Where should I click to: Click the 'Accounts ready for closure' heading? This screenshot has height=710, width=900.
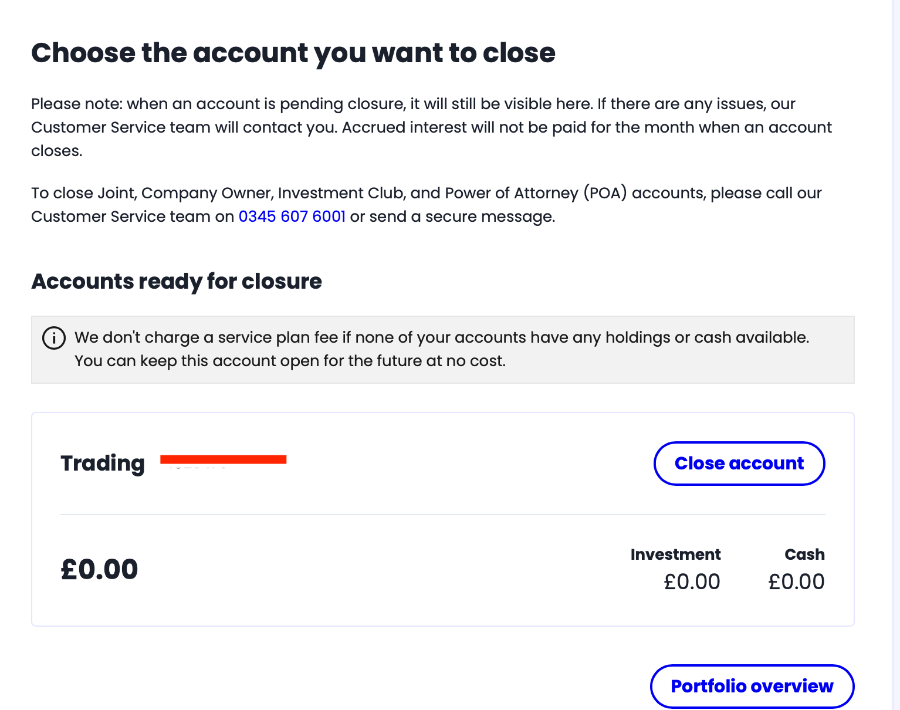(x=177, y=282)
